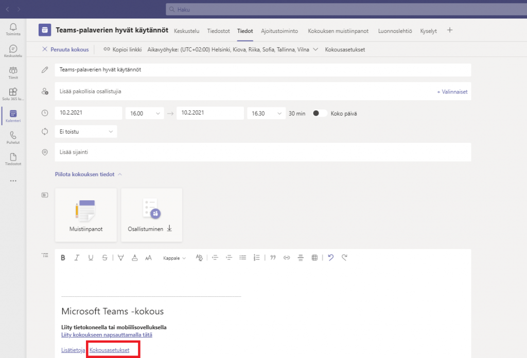Screen dimensions: 527x358
Task: Open the Muistiinpanot notes card
Action: coord(86,215)
